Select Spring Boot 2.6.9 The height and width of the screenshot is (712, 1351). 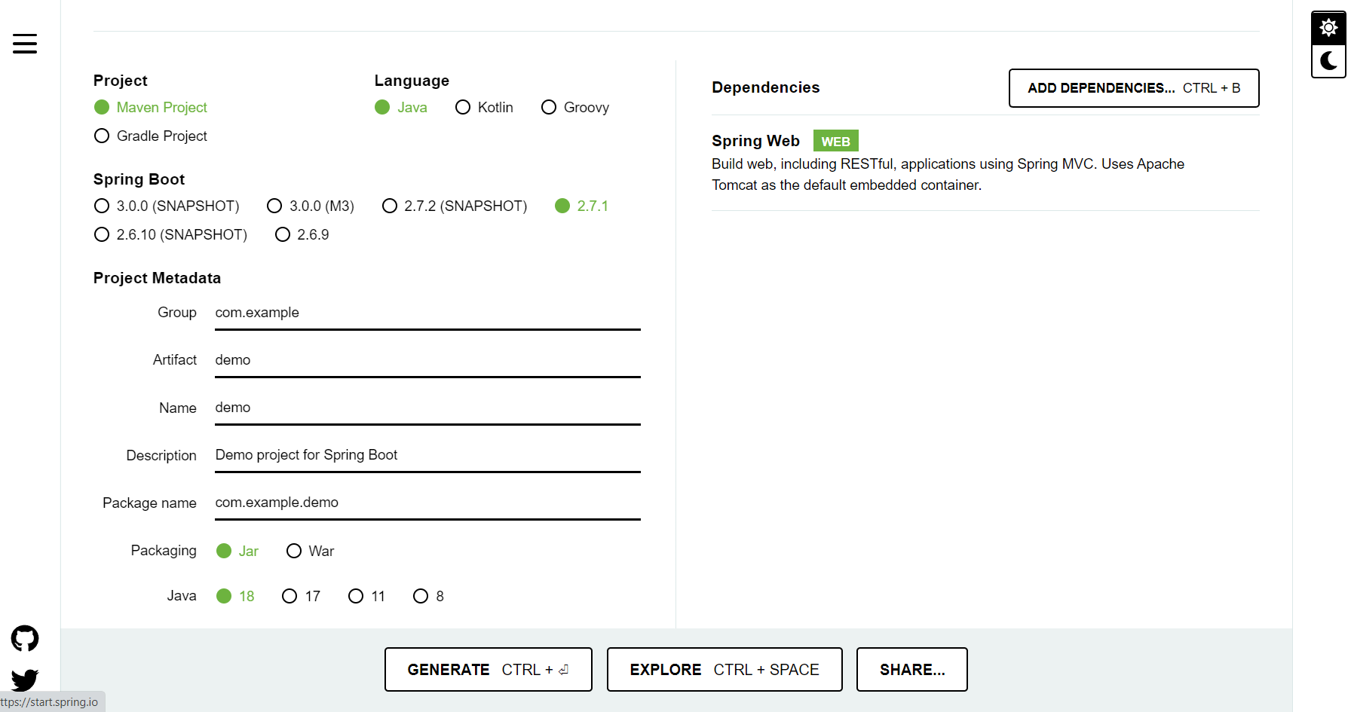302,234
